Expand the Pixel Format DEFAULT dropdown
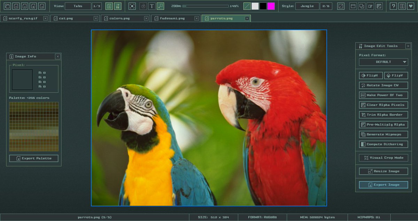 pos(384,62)
